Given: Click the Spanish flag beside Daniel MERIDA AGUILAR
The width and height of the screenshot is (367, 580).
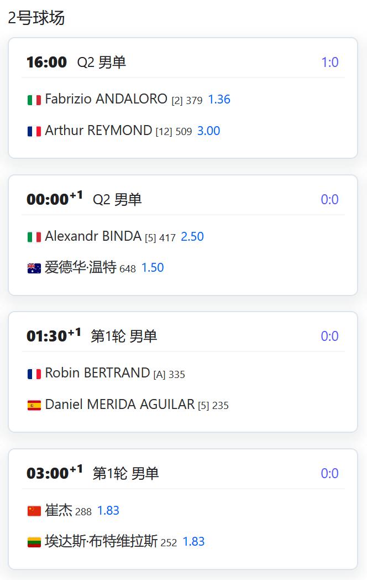Looking at the screenshot, I should [x=34, y=406].
